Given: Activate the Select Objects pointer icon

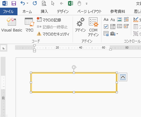Looking at the screenshot, I should pos(53,3).
